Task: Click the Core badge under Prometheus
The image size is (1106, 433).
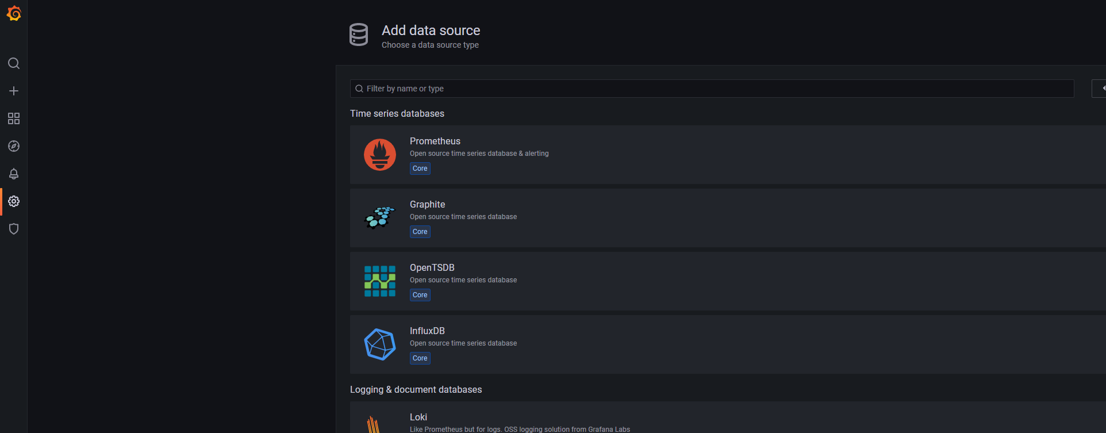Action: coord(420,168)
